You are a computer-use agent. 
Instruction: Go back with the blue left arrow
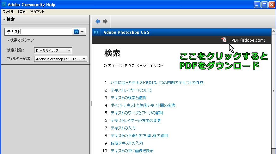98,21
